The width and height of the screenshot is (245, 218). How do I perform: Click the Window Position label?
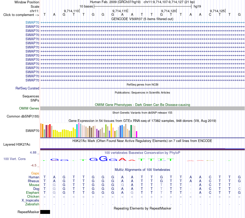27,2
